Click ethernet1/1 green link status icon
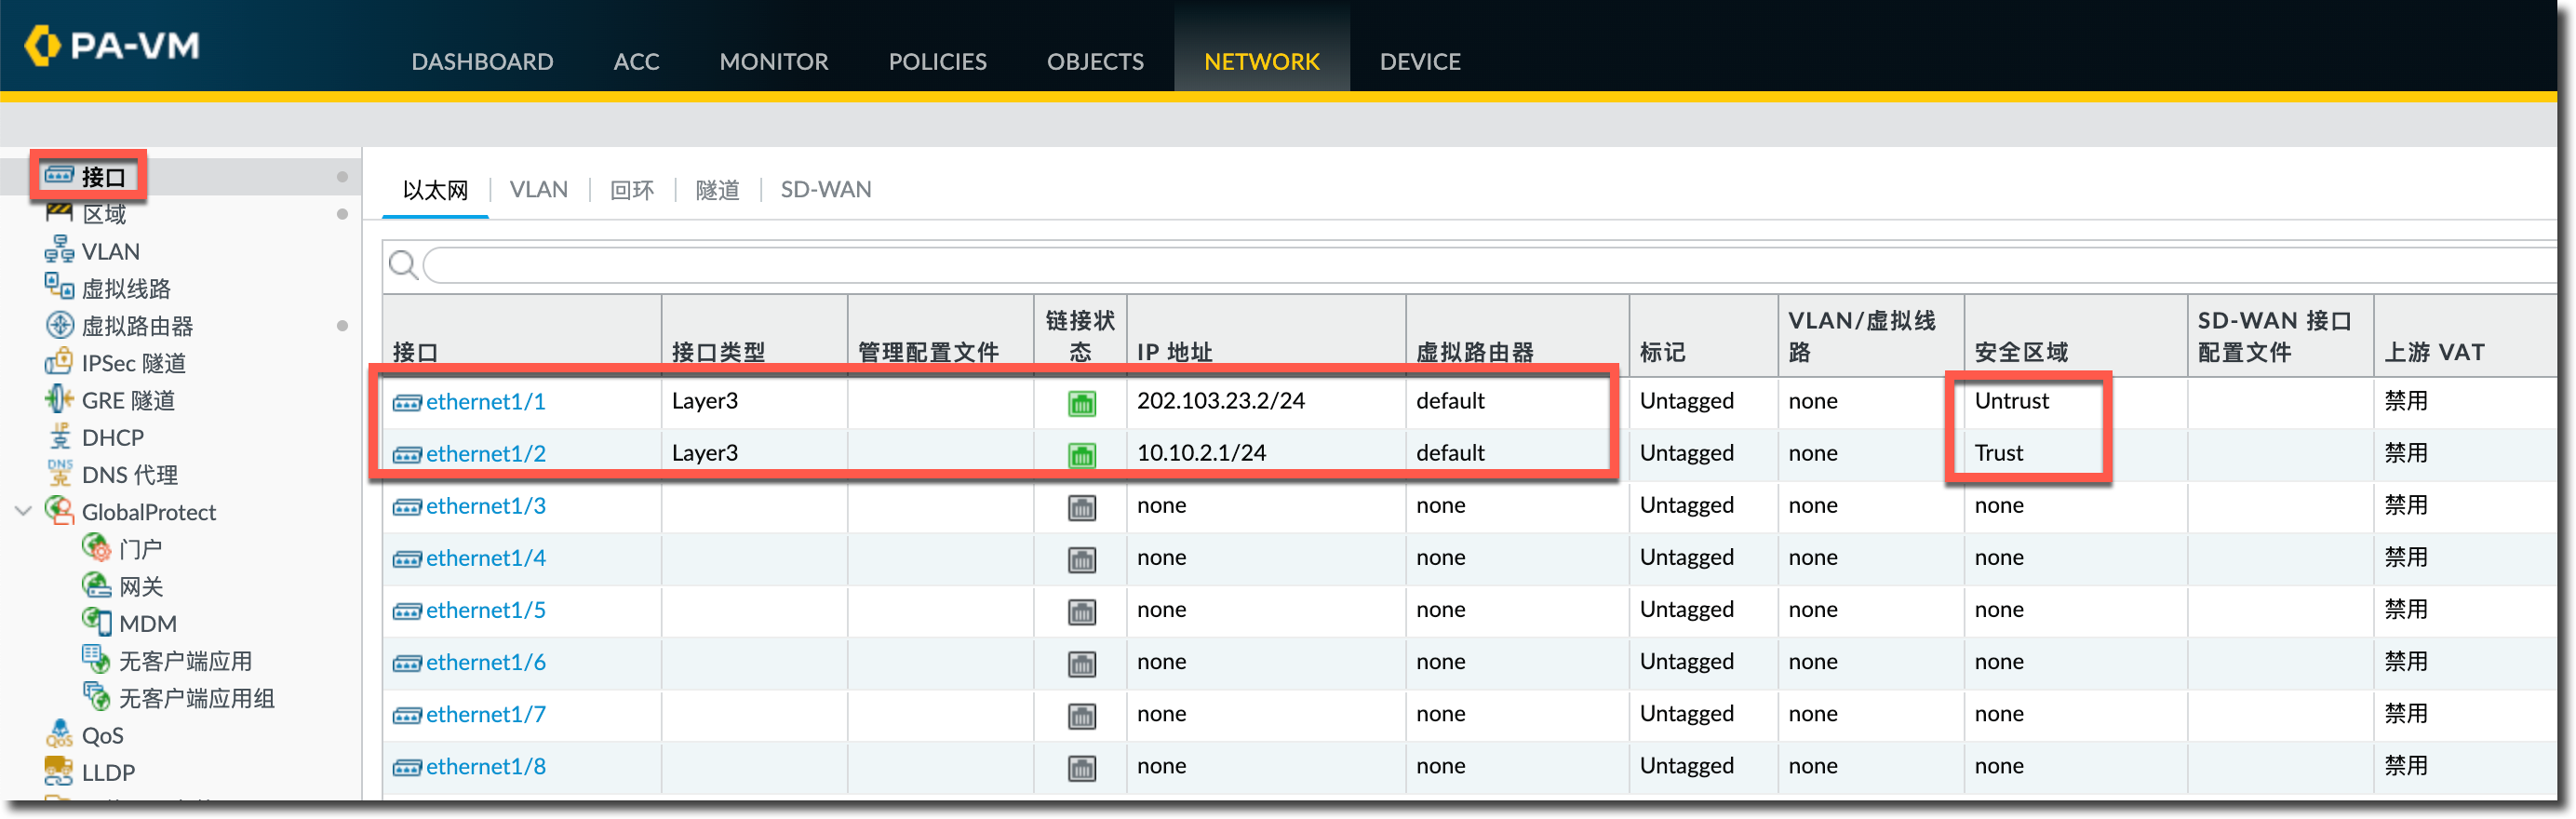Screen dimensions: 2576x819 coord(1081,403)
